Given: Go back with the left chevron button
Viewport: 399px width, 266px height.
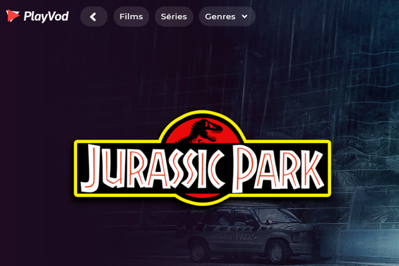Looking at the screenshot, I should pos(94,16).
